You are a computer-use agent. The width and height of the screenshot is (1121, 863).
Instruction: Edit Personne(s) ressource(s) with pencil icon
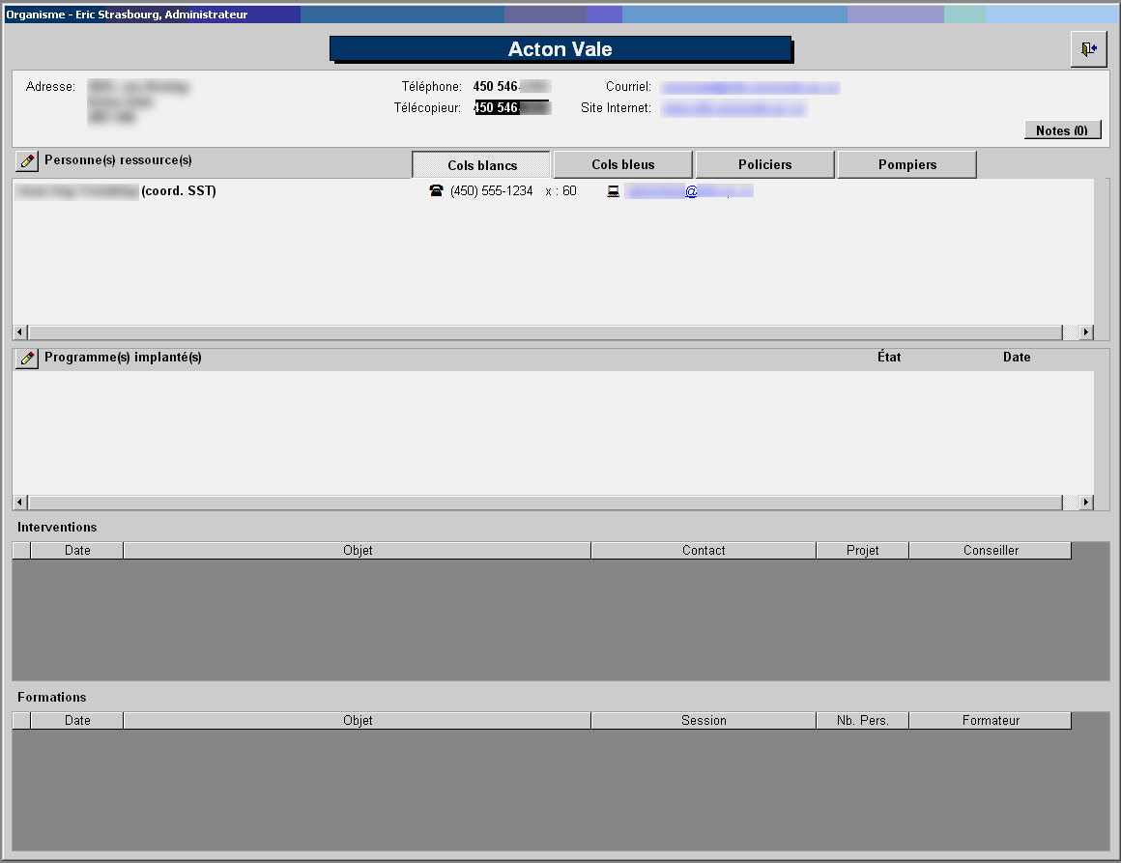click(x=27, y=161)
